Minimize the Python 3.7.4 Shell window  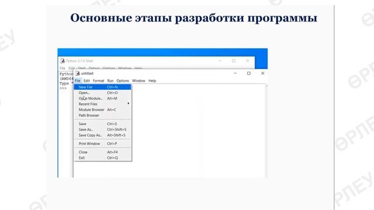[x=220, y=61]
